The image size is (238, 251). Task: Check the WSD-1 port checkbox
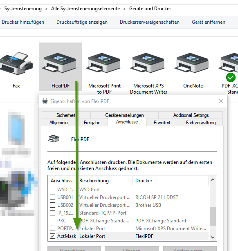click(x=52, y=190)
